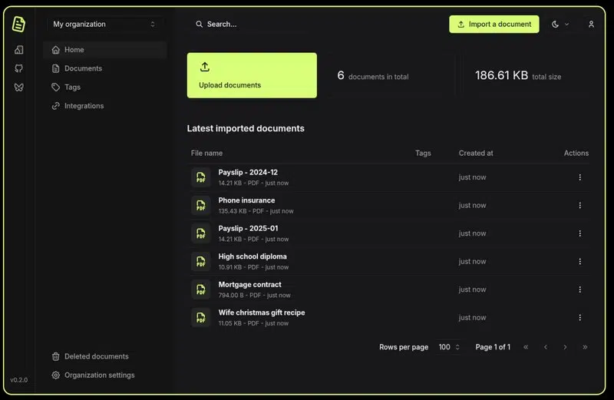Click the 794.00 B - PDF file details

tap(254, 296)
